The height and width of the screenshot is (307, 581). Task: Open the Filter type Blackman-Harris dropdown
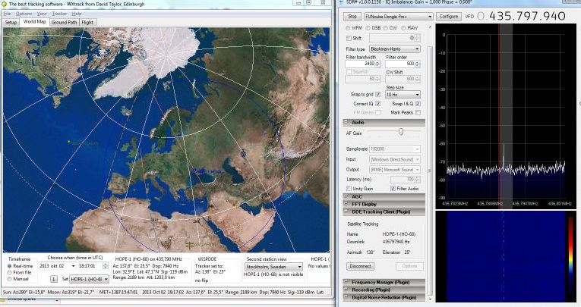395,49
